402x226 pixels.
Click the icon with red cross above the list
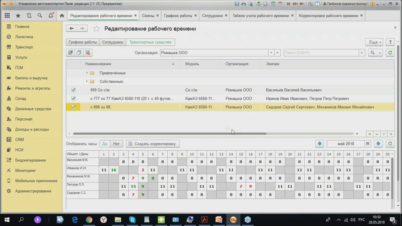pos(88,53)
